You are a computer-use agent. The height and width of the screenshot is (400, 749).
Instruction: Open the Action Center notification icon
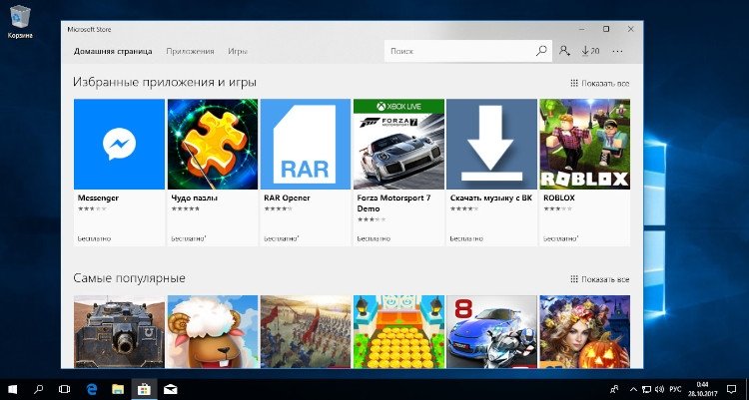click(731, 389)
